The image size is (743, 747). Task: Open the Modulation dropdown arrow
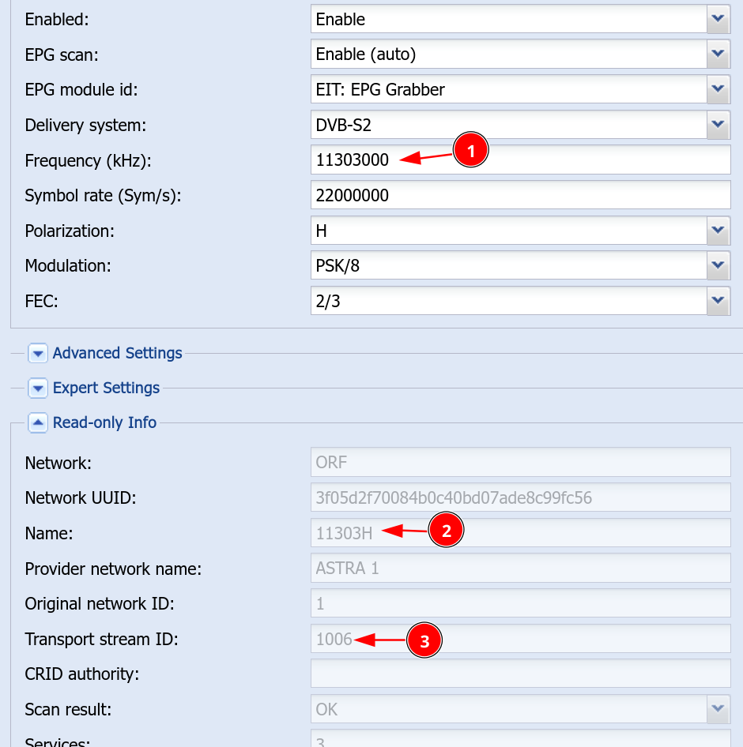[x=718, y=266]
